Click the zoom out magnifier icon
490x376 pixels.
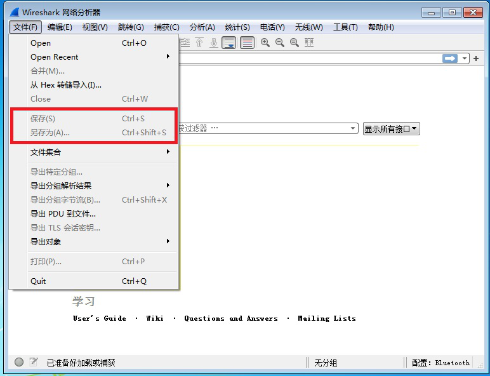(280, 43)
